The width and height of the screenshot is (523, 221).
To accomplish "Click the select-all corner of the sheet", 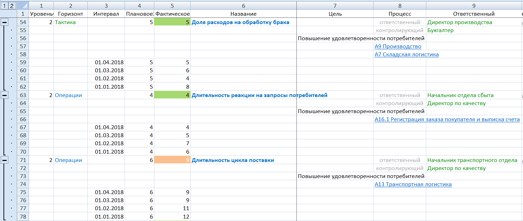I will (x=23, y=6).
